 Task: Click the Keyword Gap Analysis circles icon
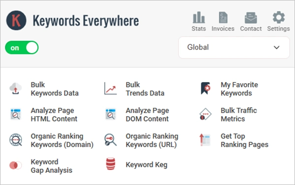[16, 165]
